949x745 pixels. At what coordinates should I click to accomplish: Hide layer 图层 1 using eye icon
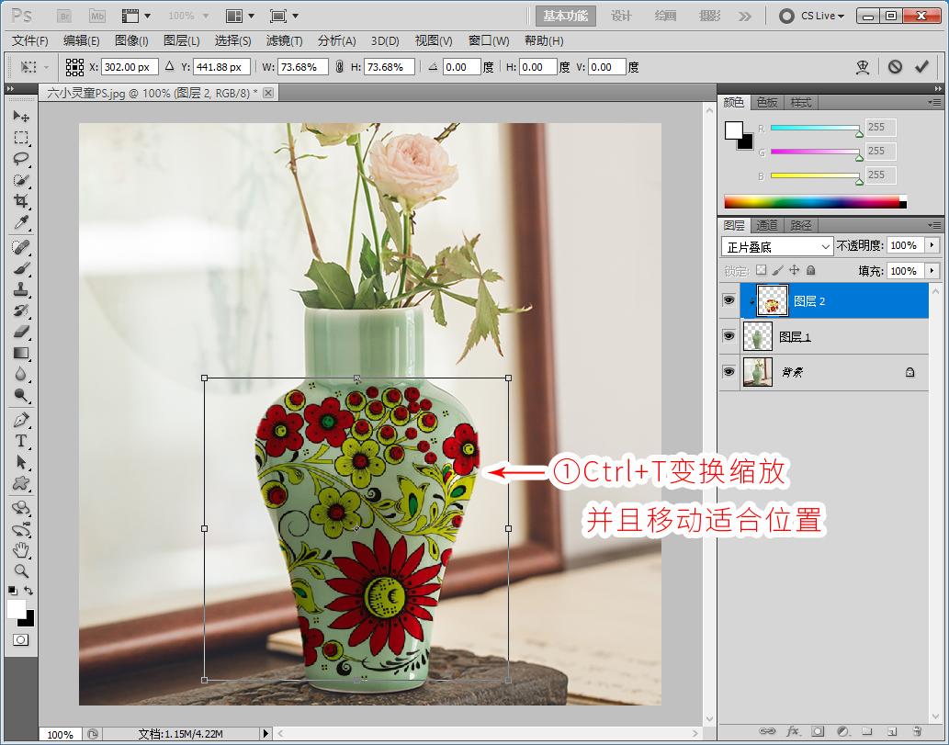[729, 336]
